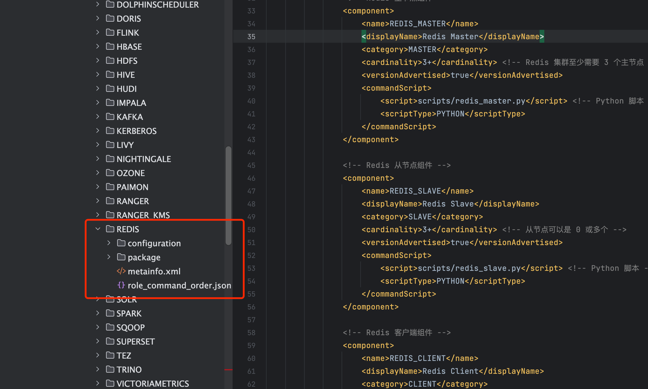648x389 pixels.
Task: Click the SQOOP folder icon
Action: [110, 327]
